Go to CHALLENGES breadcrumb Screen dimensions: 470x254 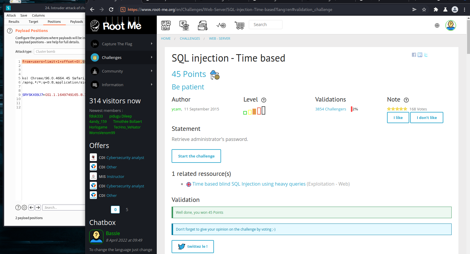pos(190,38)
